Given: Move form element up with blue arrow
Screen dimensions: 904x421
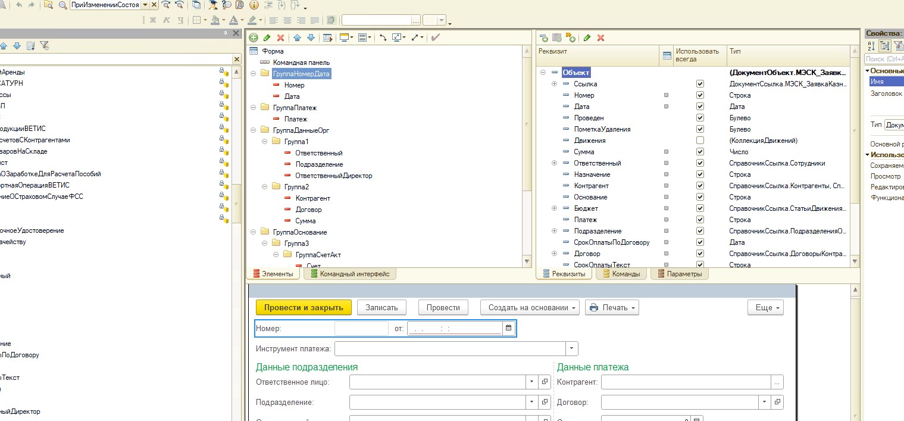Looking at the screenshot, I should pyautogui.click(x=298, y=38).
